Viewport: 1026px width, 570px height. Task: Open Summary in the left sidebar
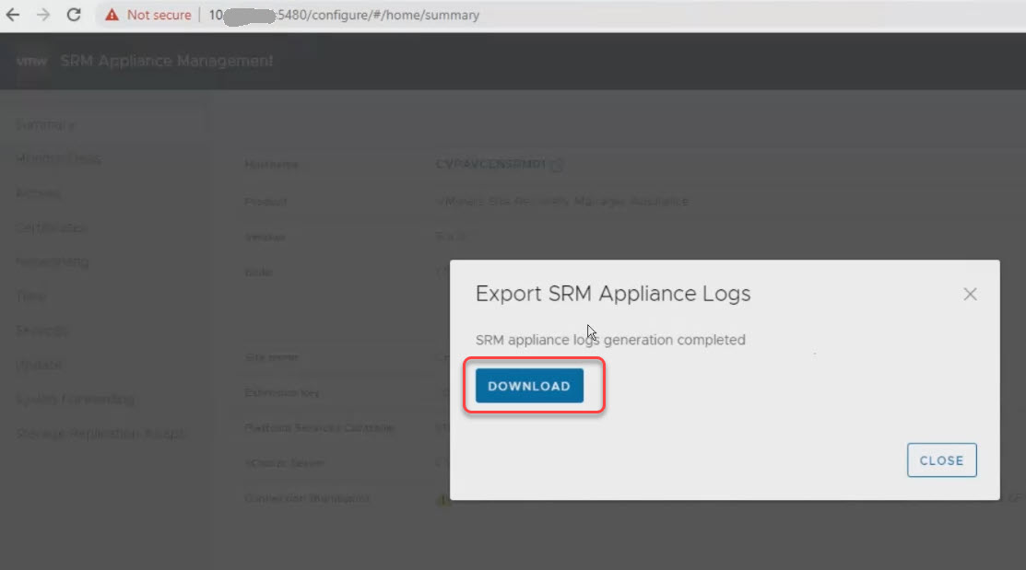pos(45,124)
